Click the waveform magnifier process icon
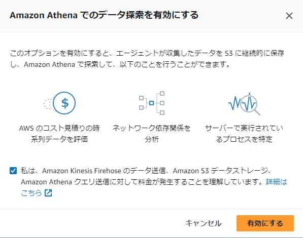The image size is (303, 238). 244,104
